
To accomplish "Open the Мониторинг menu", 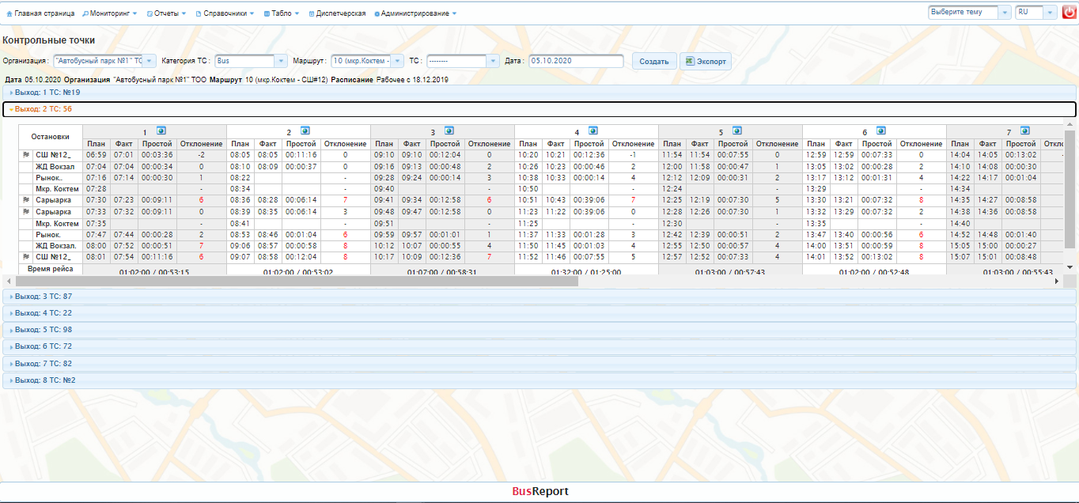I will coord(110,13).
